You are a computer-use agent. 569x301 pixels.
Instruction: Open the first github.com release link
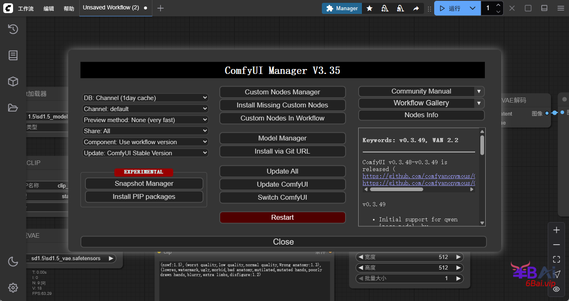click(419, 176)
